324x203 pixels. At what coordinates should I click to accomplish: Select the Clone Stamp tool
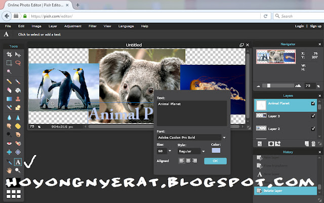click(18, 99)
